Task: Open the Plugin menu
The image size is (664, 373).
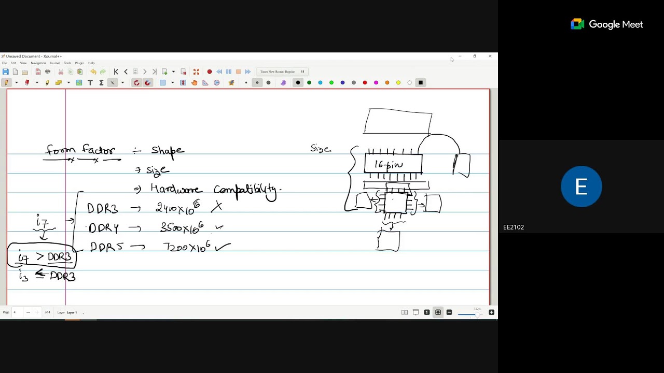Action: [79, 63]
